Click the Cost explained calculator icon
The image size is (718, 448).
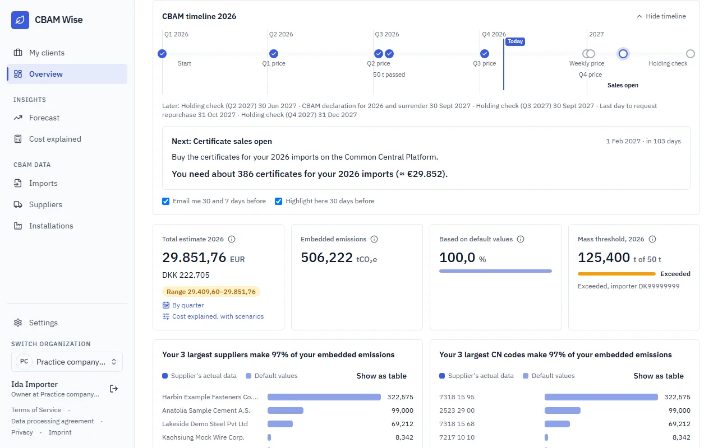tap(18, 139)
